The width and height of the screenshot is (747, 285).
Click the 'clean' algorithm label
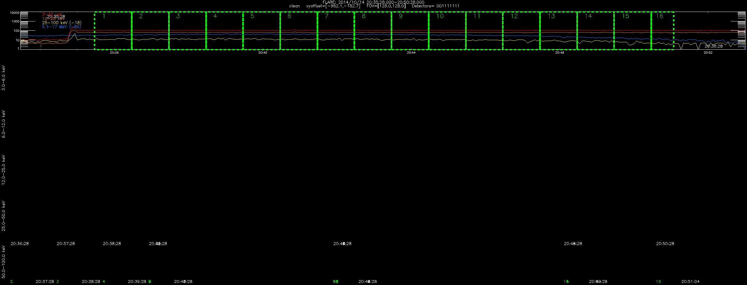[x=294, y=6]
